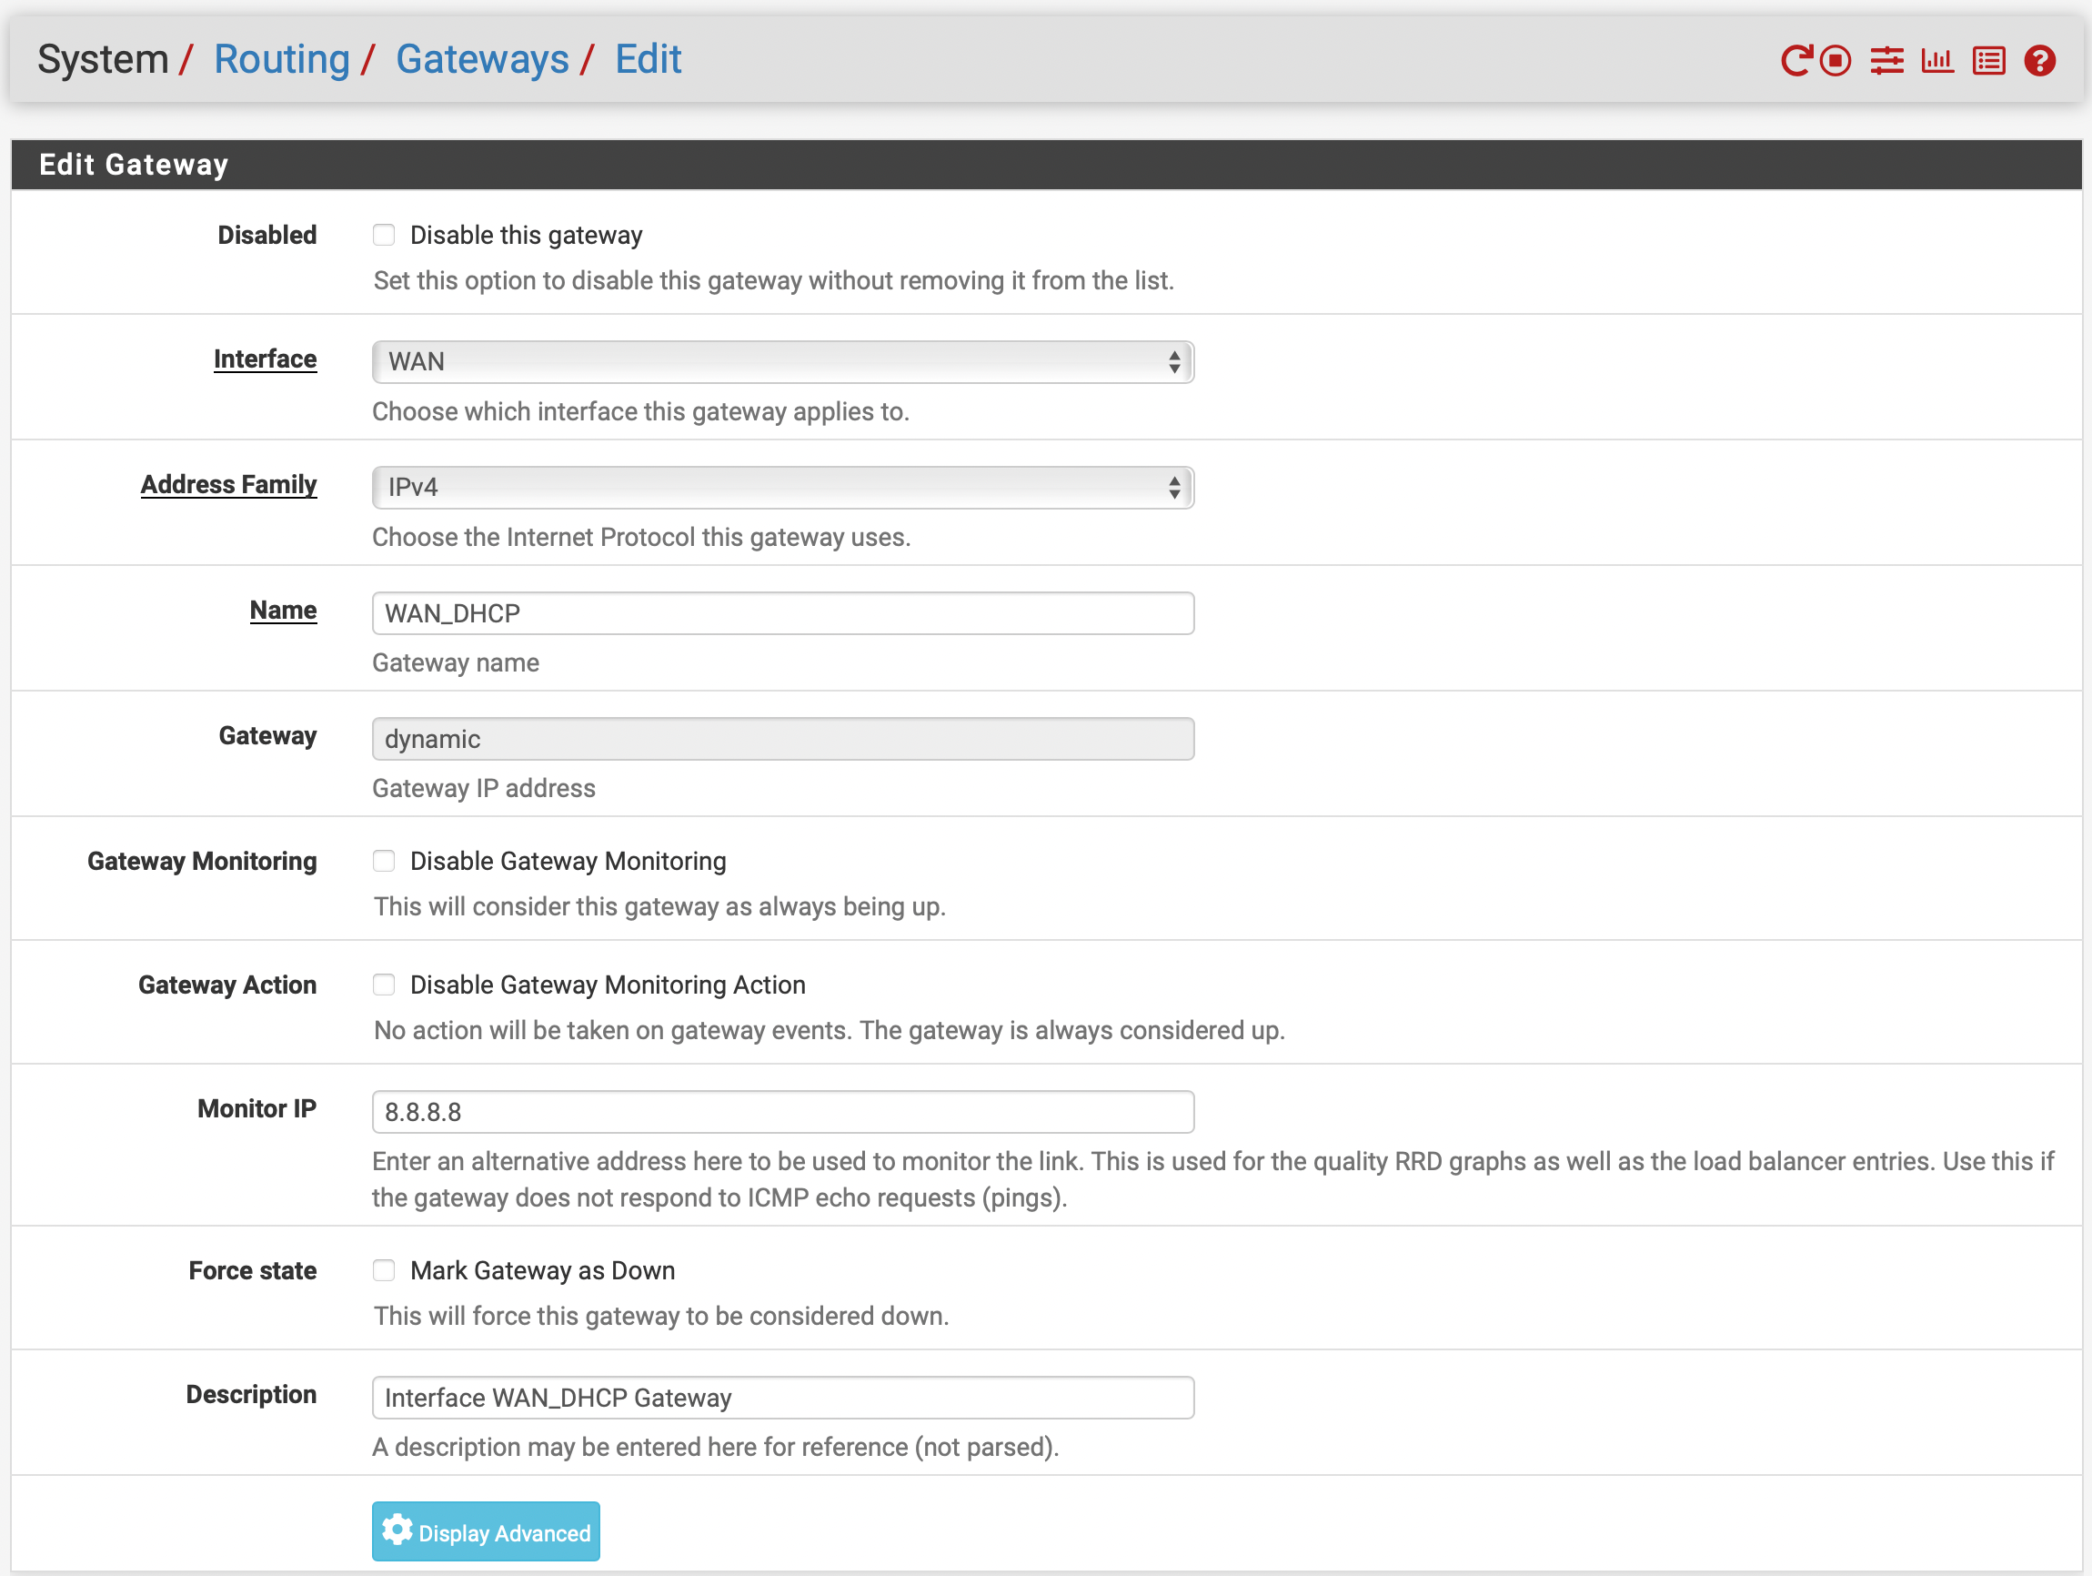Check Disable Gateway Monitoring
2092x1576 pixels.
[384, 861]
